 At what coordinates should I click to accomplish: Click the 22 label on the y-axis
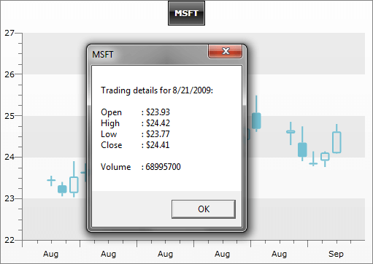click(x=9, y=240)
